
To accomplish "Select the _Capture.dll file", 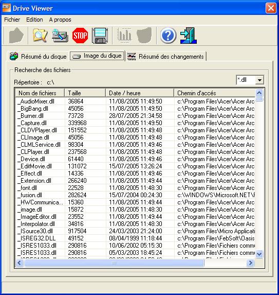I will click(32, 123).
